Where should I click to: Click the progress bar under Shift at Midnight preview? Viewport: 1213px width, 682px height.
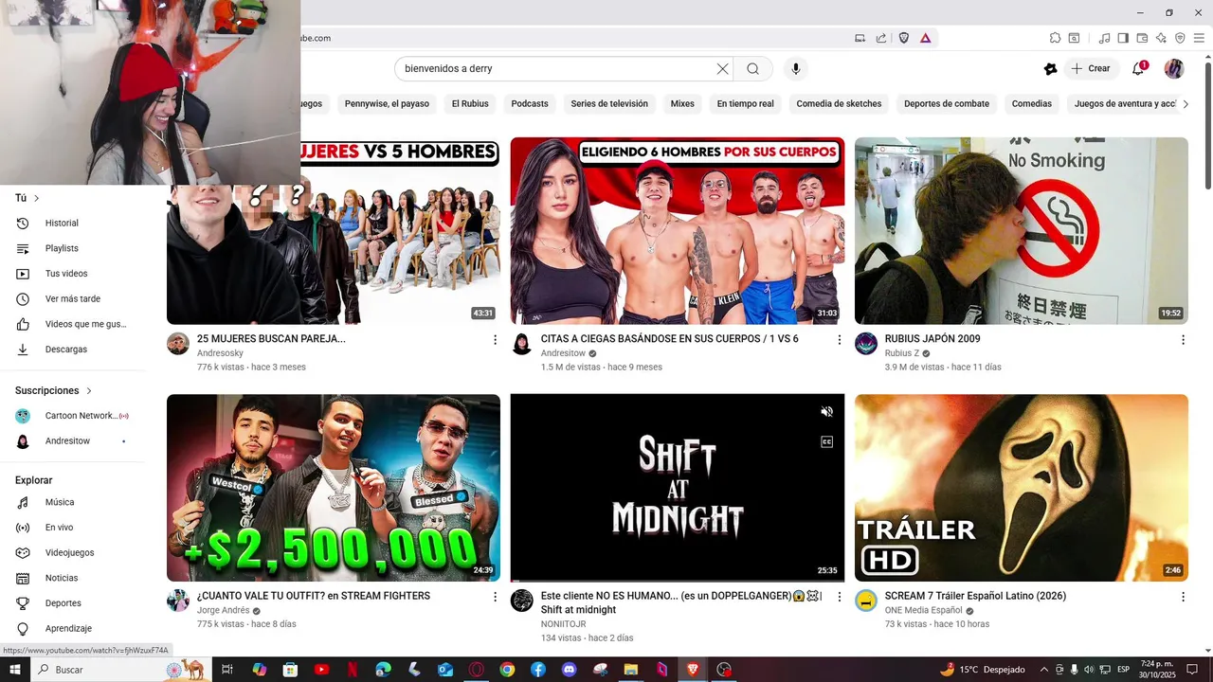pos(677,580)
